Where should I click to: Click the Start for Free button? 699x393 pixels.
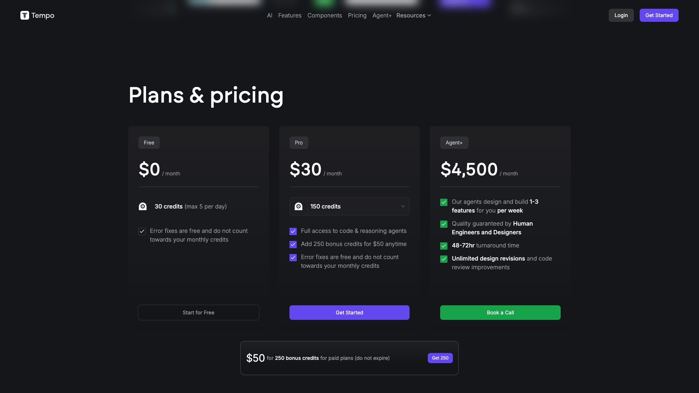coord(198,313)
